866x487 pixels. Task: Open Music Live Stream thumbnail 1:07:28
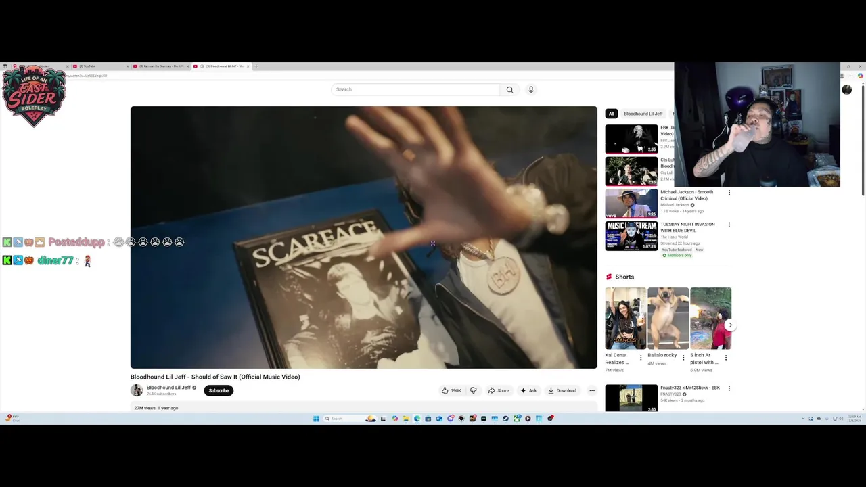coord(631,235)
